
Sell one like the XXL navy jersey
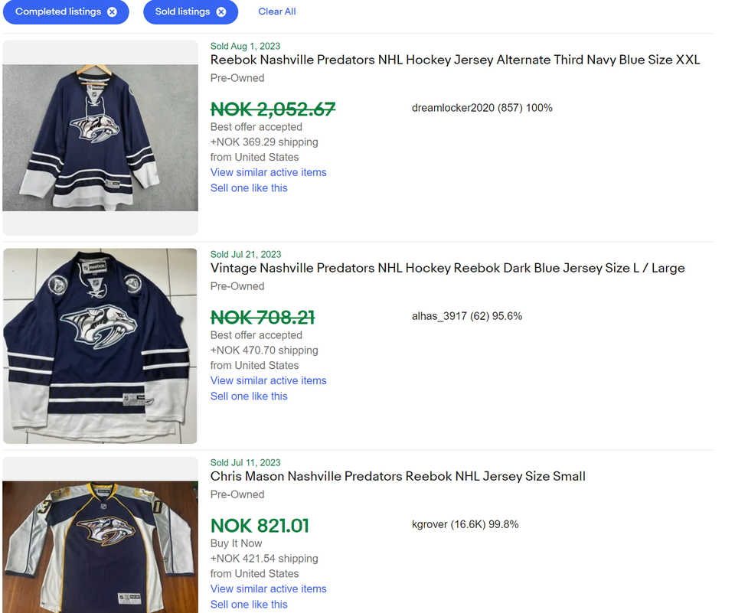point(249,187)
